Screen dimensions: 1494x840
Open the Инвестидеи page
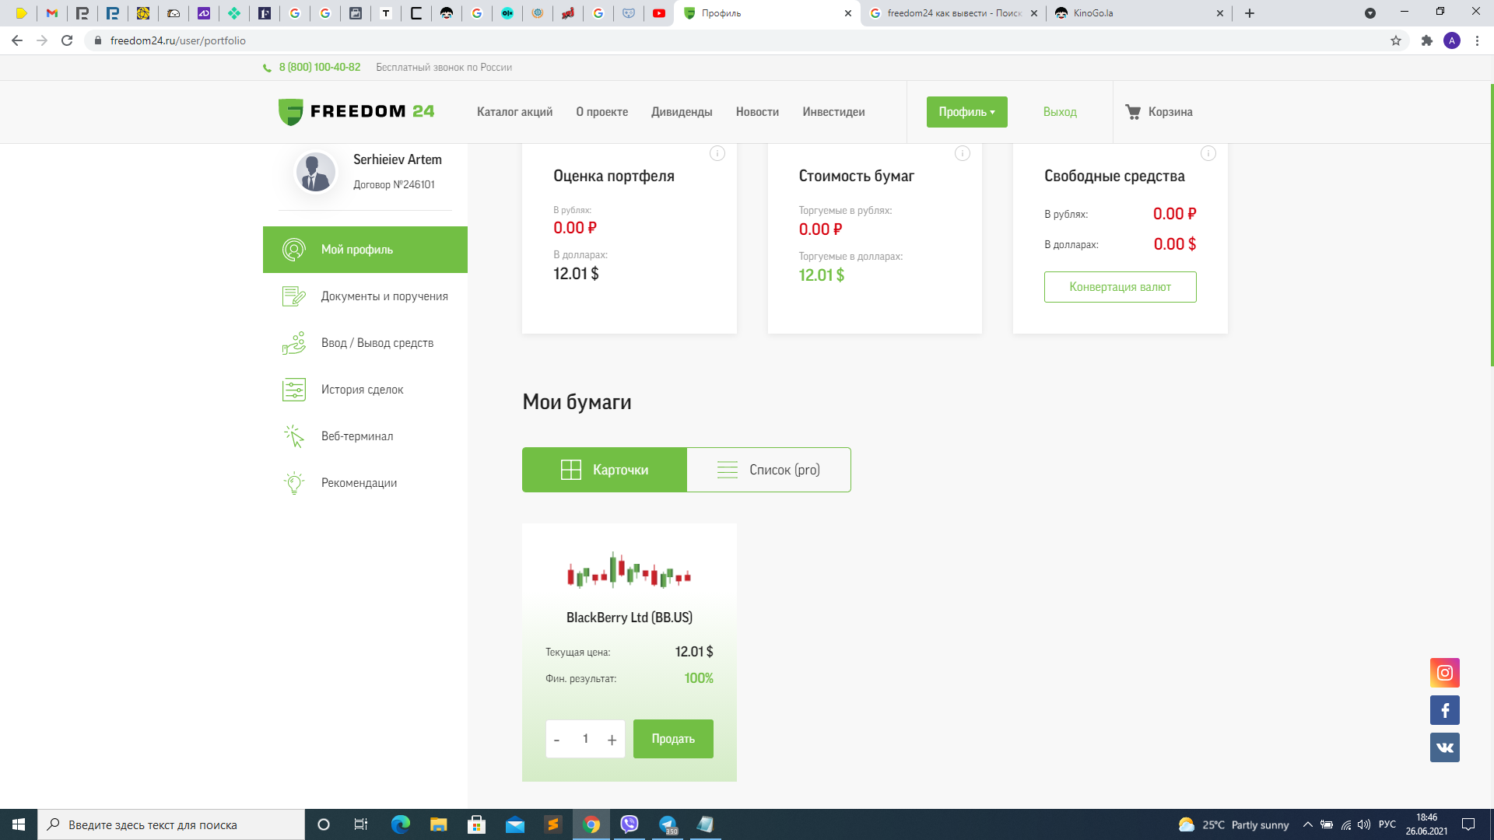(x=833, y=112)
